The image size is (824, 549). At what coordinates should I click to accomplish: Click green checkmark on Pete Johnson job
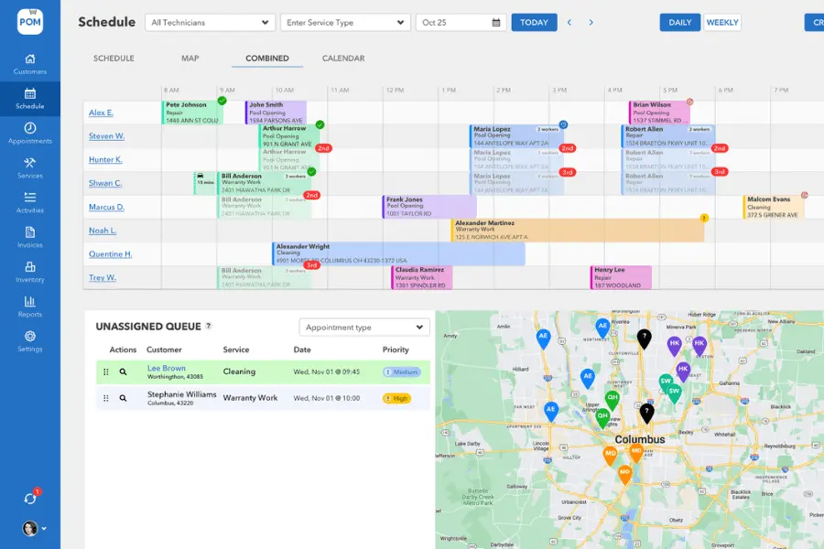point(222,101)
